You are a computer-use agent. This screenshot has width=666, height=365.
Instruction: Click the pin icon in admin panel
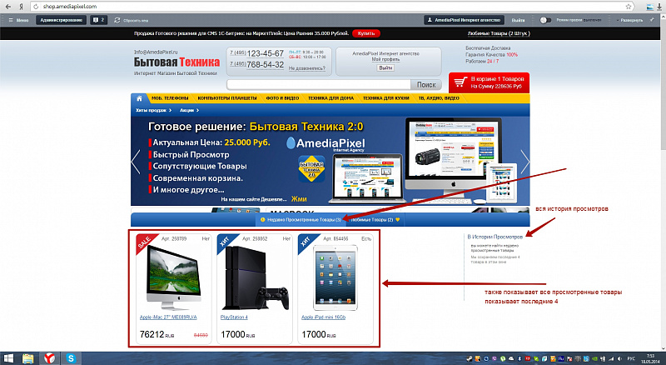652,19
